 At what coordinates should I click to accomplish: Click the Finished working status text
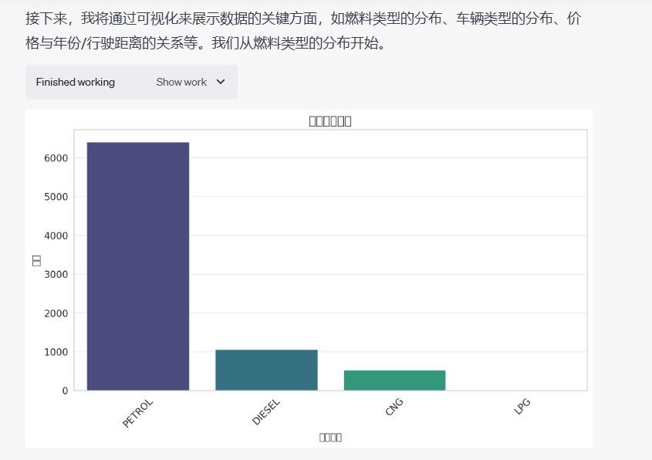[76, 82]
